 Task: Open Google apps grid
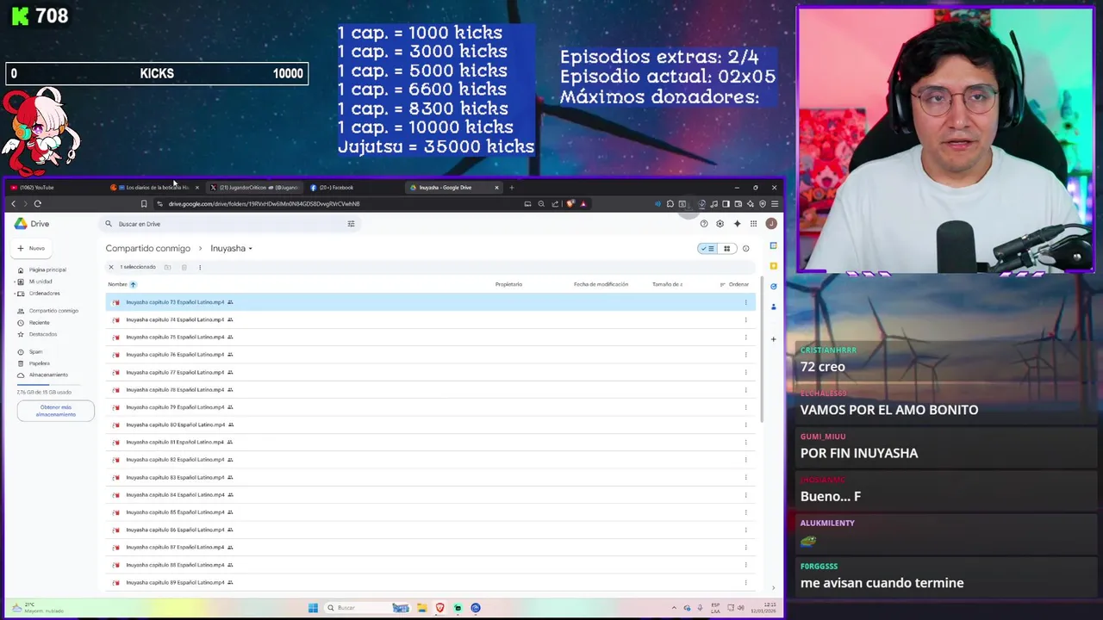pyautogui.click(x=753, y=224)
